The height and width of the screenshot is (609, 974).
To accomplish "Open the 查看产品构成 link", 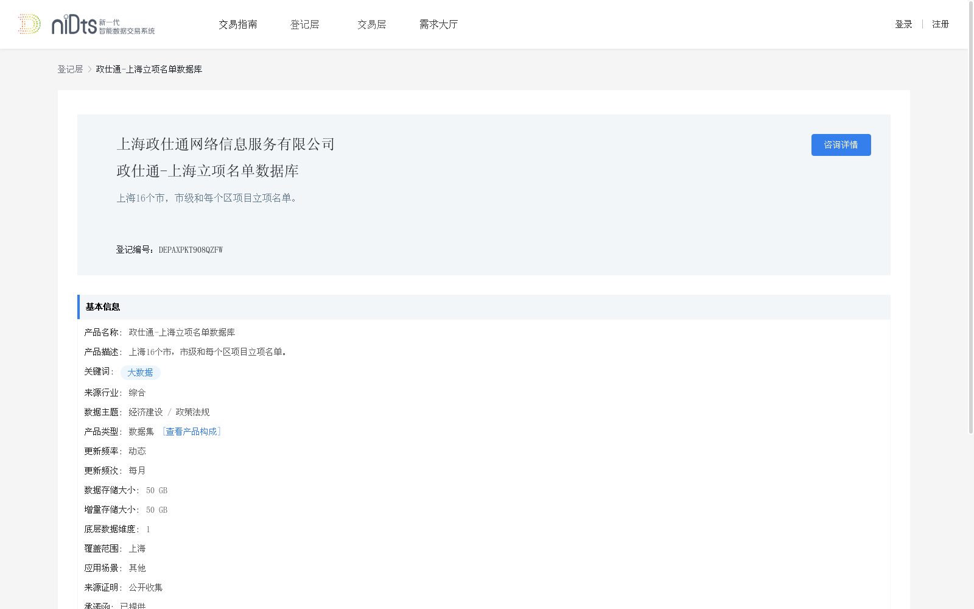I will point(191,432).
